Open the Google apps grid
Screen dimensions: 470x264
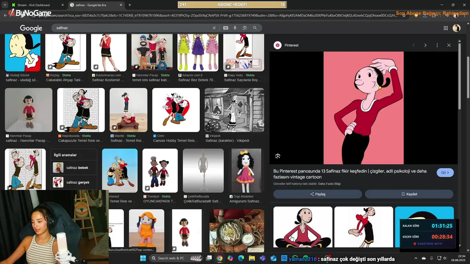(x=445, y=28)
